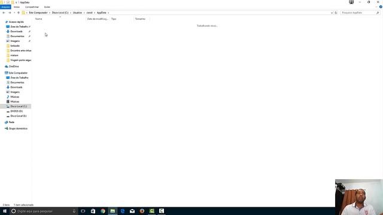Open pinned Imagens under Acesso rápido
Viewport: 383px width, 215px height.
[x=15, y=41]
